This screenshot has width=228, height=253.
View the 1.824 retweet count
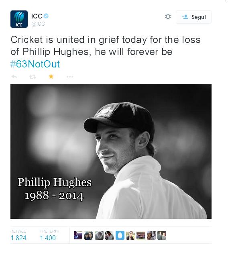click(18, 238)
